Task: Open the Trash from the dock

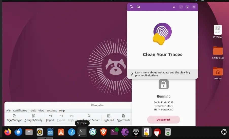Action: click(168, 132)
